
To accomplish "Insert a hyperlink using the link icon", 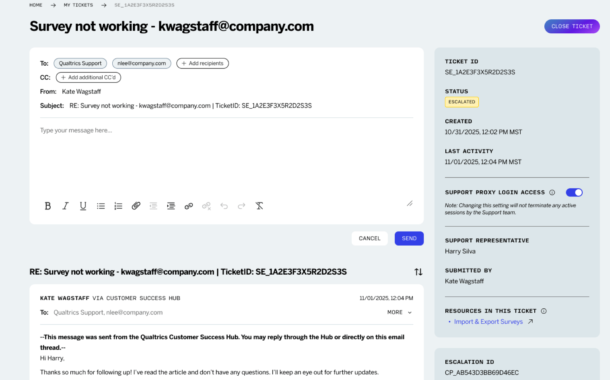I will coord(189,206).
